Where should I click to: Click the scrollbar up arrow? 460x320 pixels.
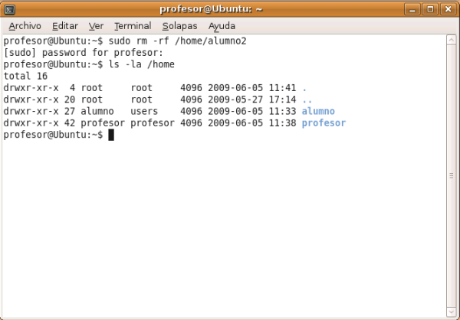pyautogui.click(x=451, y=40)
